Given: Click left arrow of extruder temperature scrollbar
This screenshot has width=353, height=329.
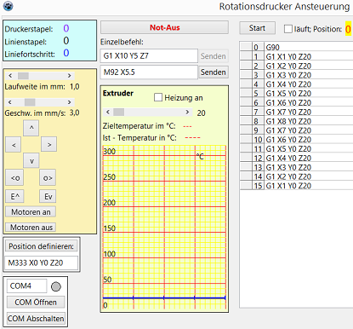Looking at the screenshot, I should point(108,112).
